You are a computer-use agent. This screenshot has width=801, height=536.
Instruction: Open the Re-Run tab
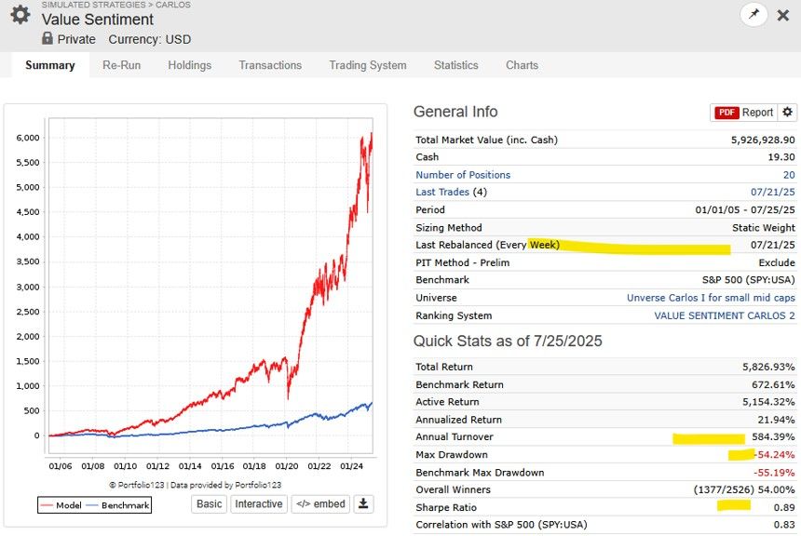(x=121, y=65)
